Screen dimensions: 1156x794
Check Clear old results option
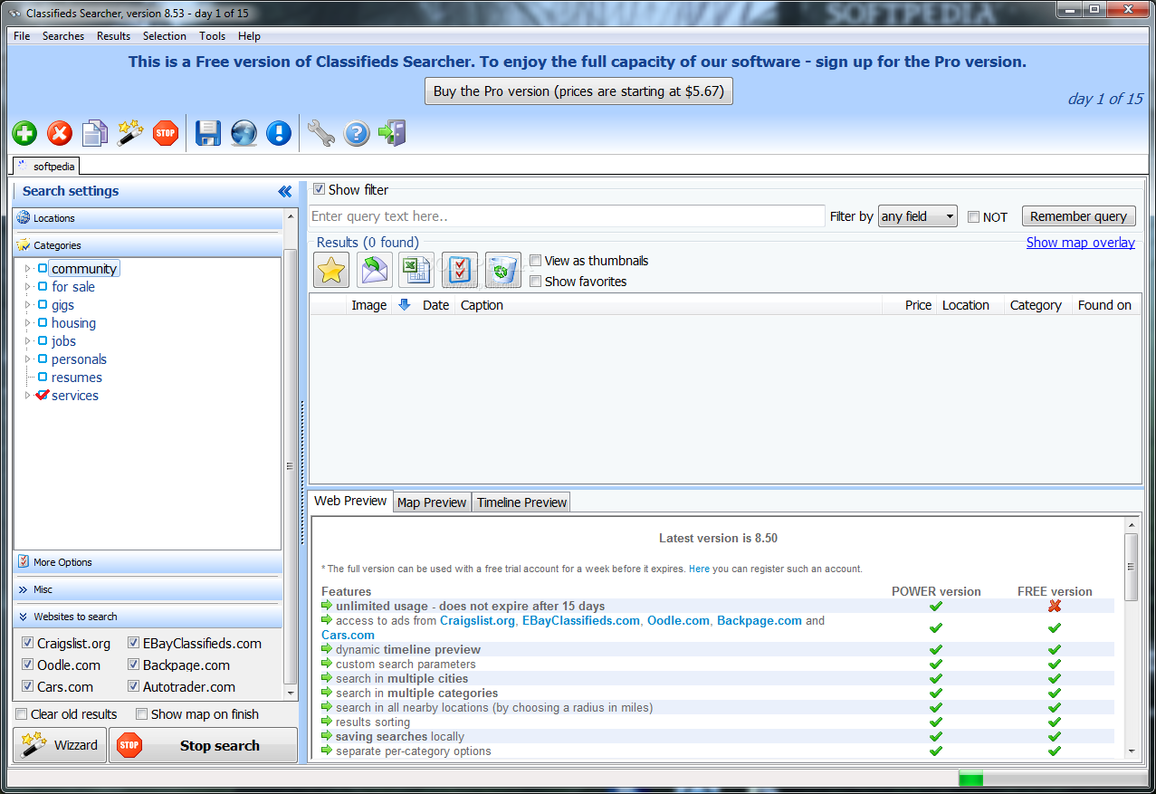[22, 714]
